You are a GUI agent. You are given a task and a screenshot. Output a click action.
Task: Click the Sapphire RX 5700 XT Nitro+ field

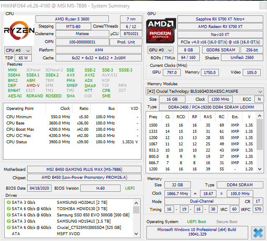(x=220, y=19)
